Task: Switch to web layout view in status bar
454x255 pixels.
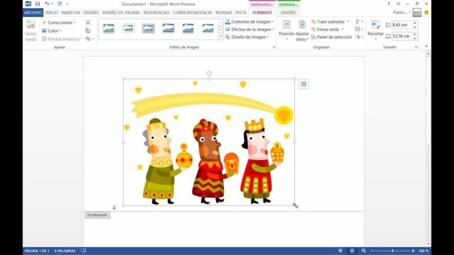Action: [362, 251]
